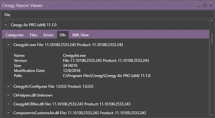Screen dimensions: 215x118
Task: Expand the CinegyAirConfig.exe entry
Action: 8,86
